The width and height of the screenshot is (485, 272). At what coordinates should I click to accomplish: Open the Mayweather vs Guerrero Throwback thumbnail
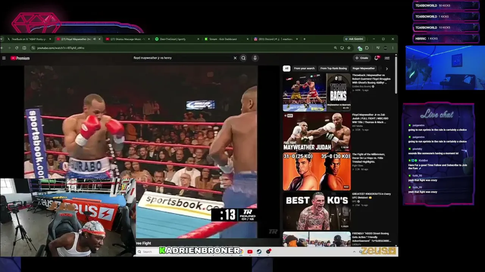click(316, 93)
